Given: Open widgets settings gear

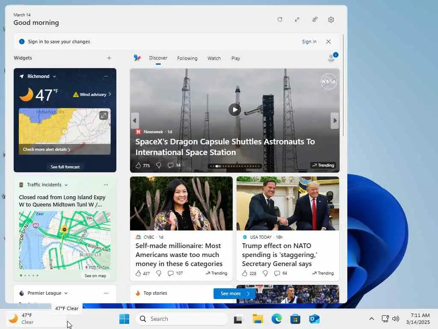Looking at the screenshot, I should pos(331,20).
